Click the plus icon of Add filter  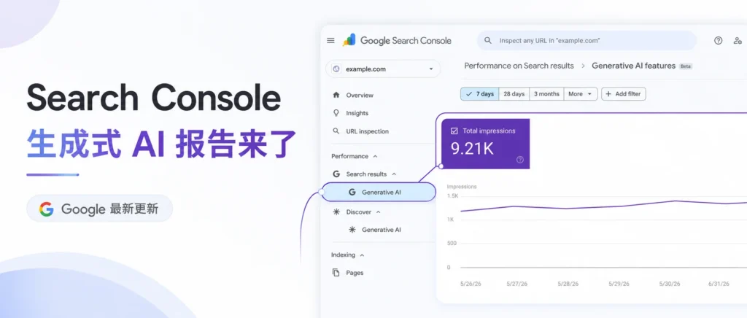(x=608, y=94)
